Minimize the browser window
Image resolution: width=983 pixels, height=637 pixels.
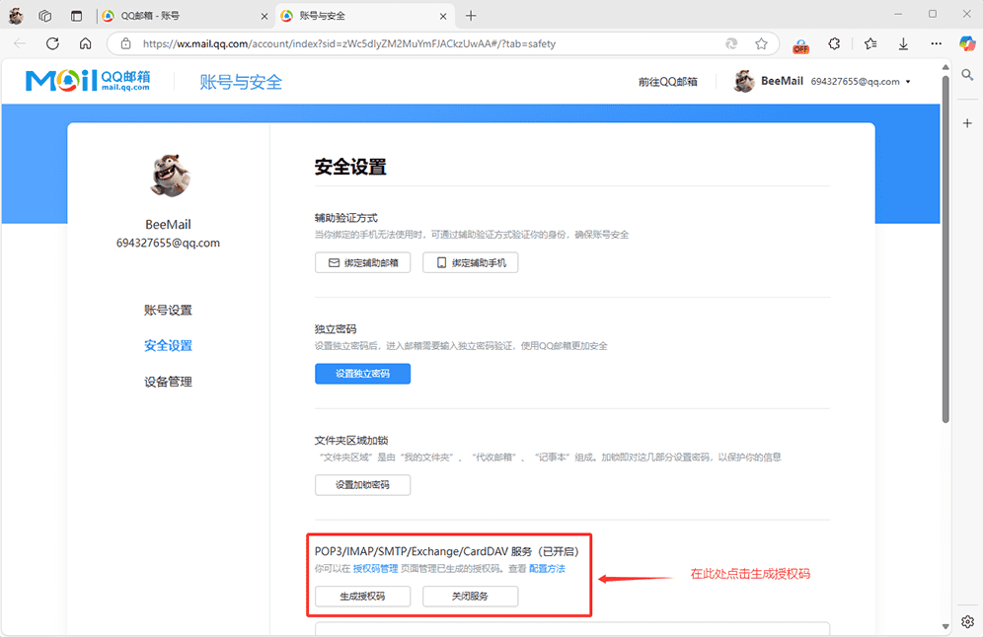[x=898, y=15]
